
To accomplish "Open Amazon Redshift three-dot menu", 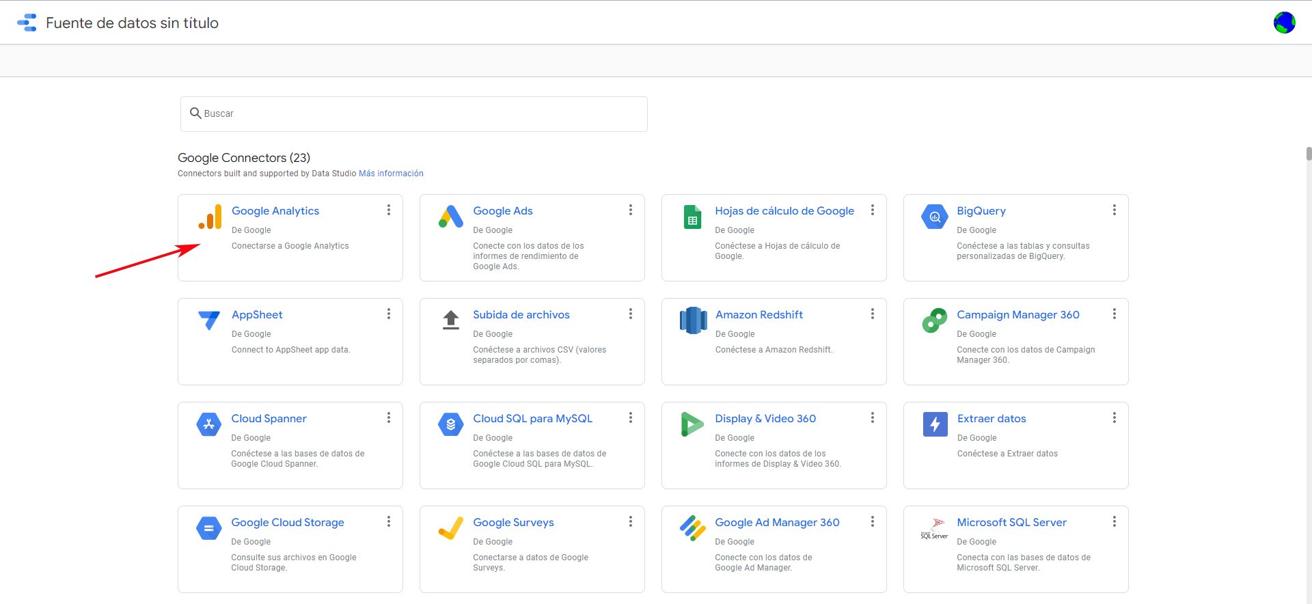I will [x=873, y=314].
